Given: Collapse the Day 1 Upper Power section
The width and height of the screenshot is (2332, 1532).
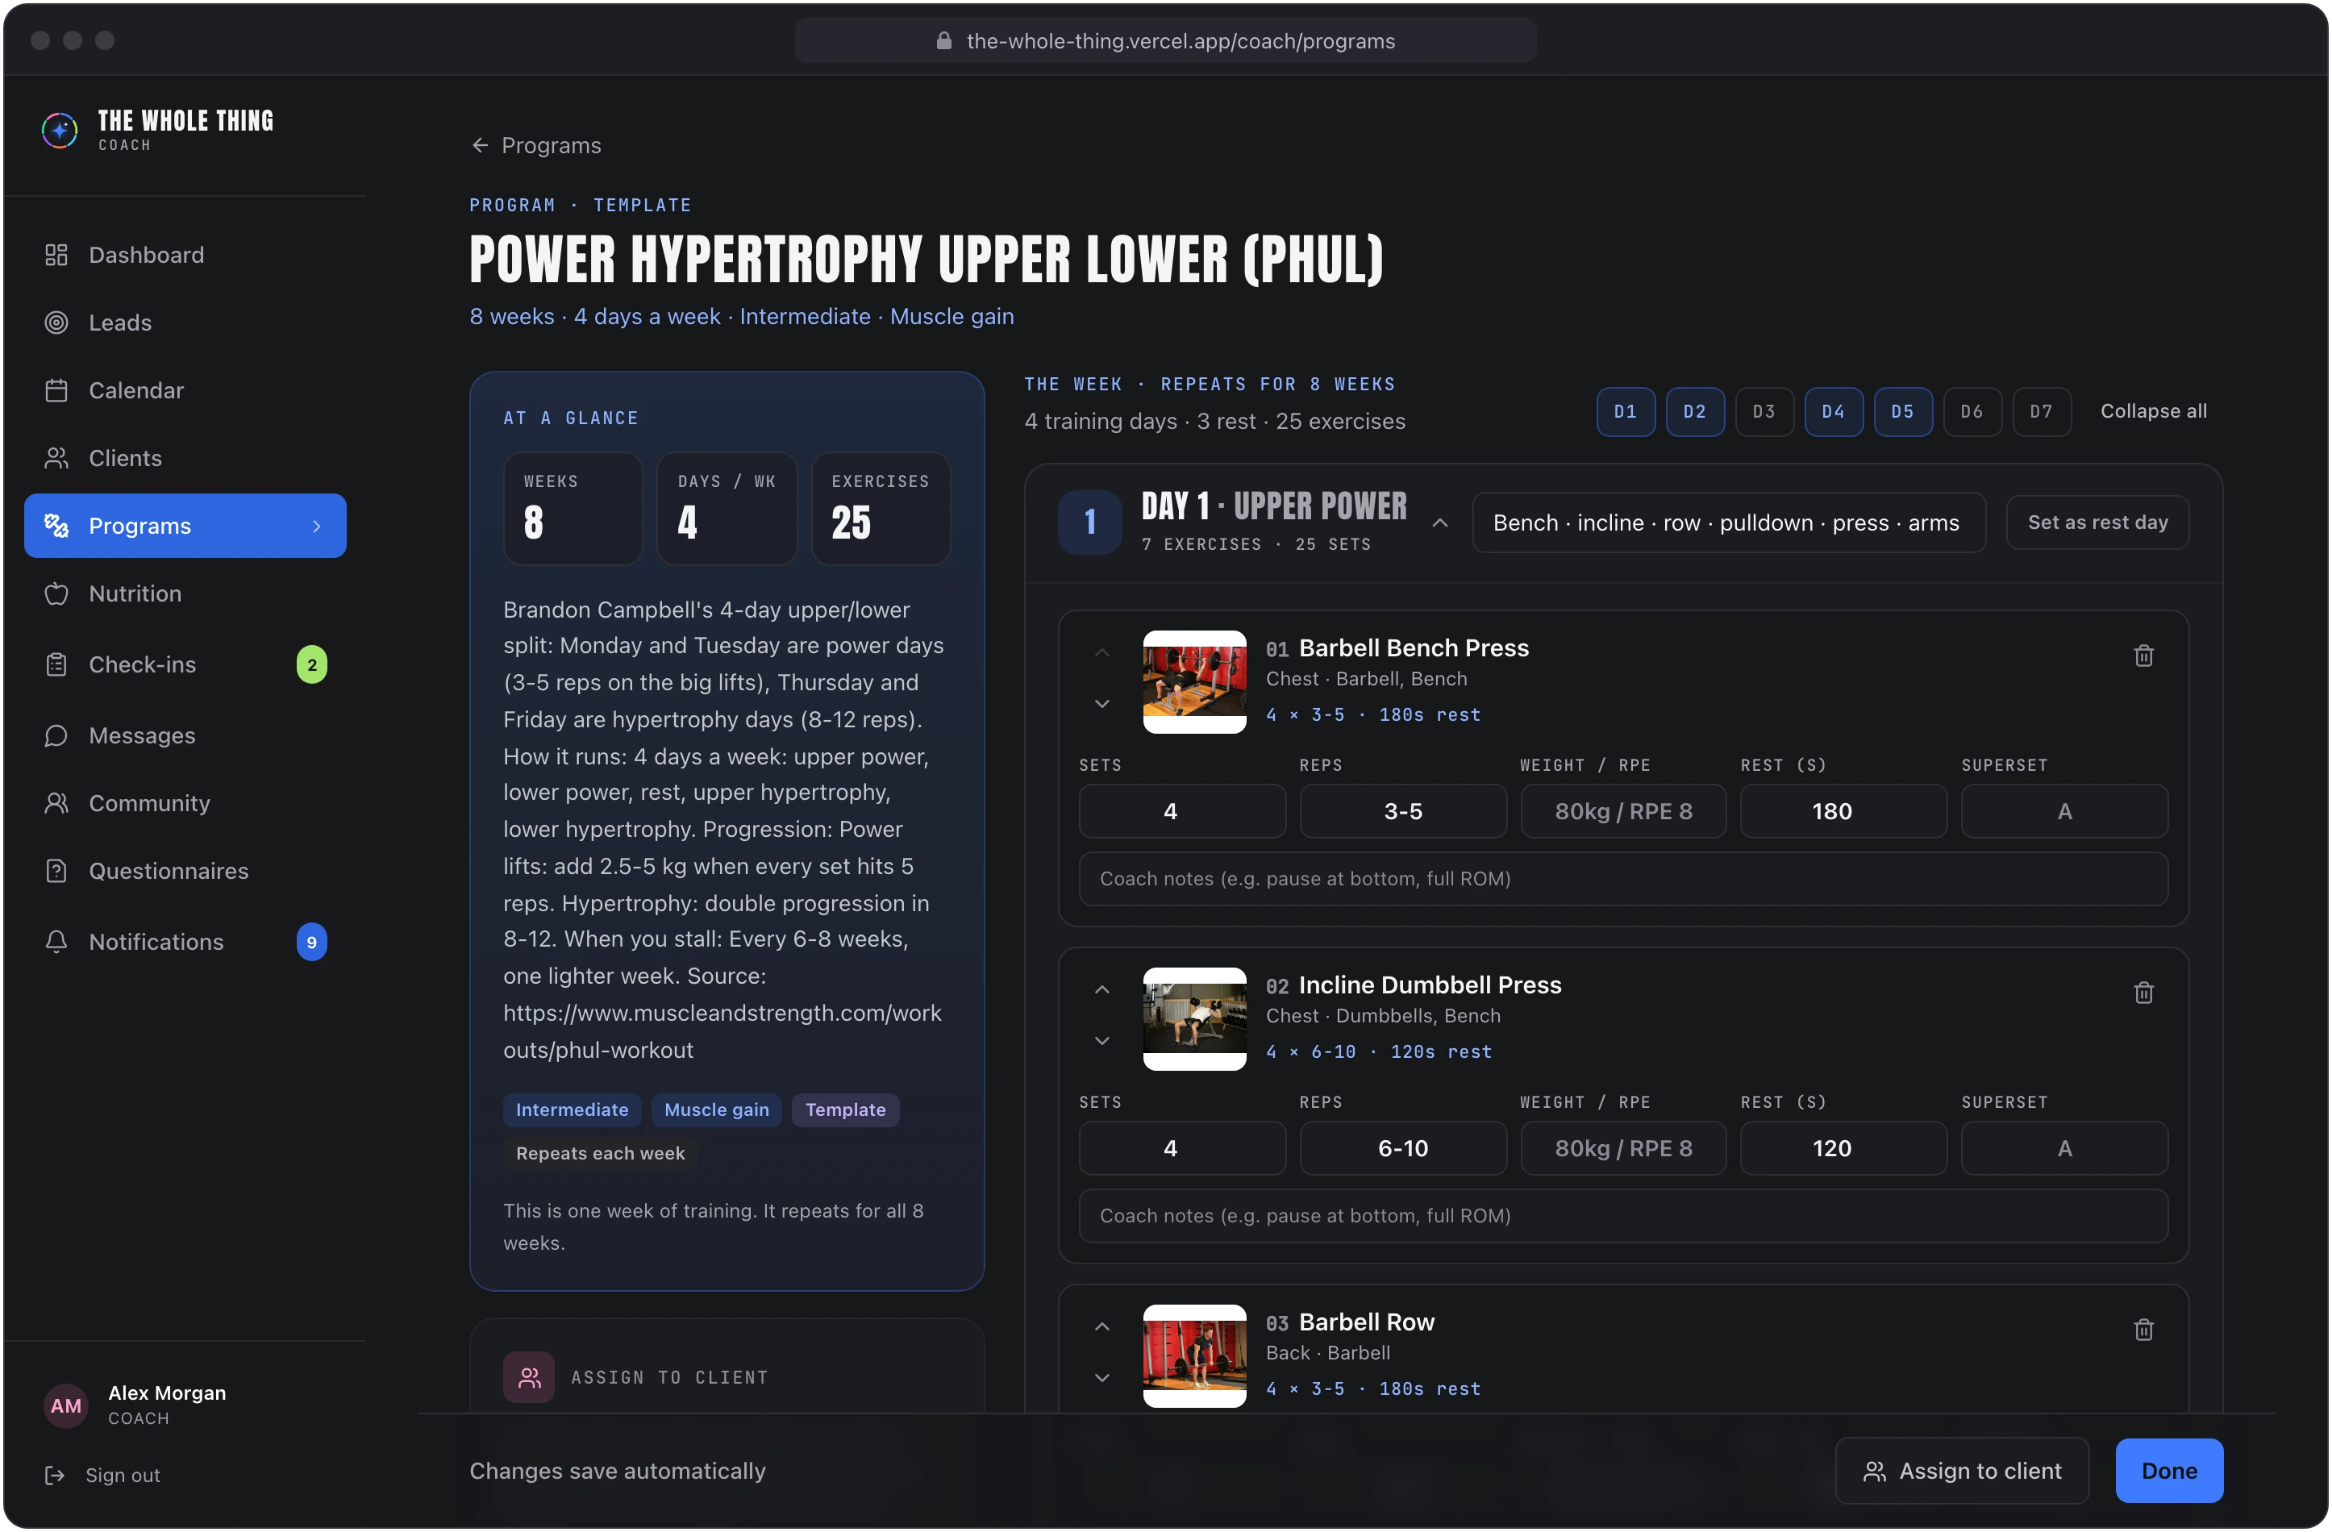Looking at the screenshot, I should (1439, 523).
